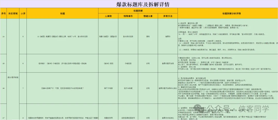
Task: Select the 国产片导演 cell
Action: pos(108,88)
